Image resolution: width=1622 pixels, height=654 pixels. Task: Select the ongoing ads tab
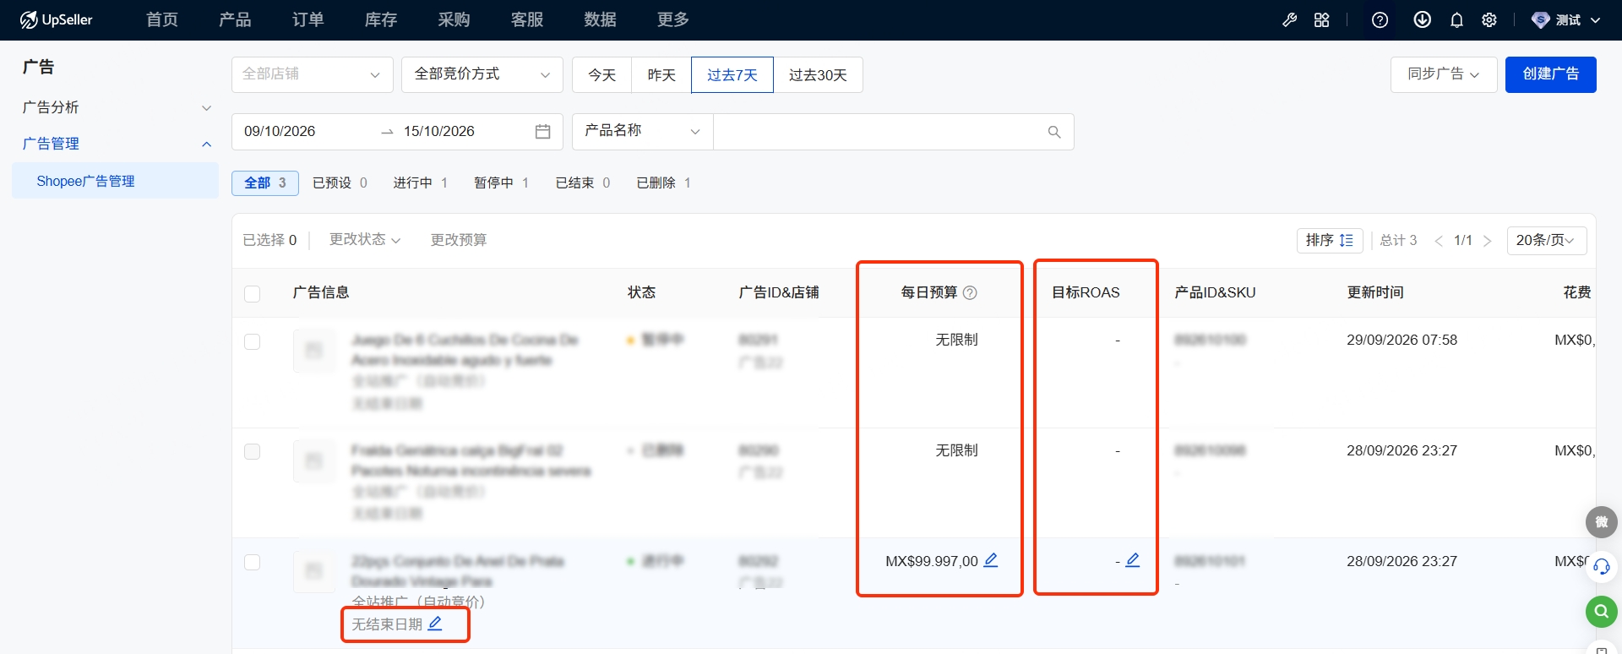(x=420, y=183)
